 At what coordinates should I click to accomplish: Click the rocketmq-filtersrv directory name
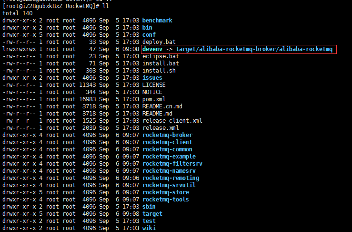[x=172, y=164]
